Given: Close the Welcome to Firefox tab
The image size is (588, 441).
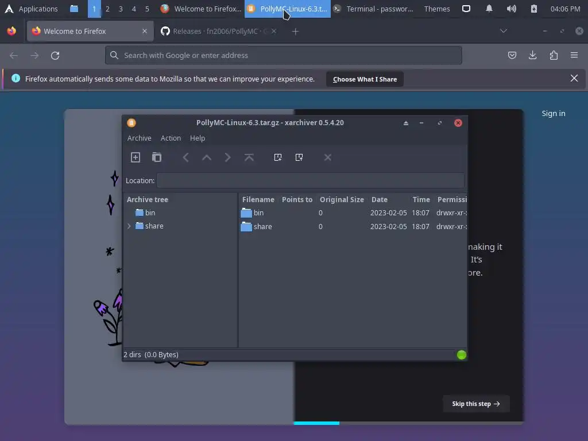Looking at the screenshot, I should (x=145, y=31).
